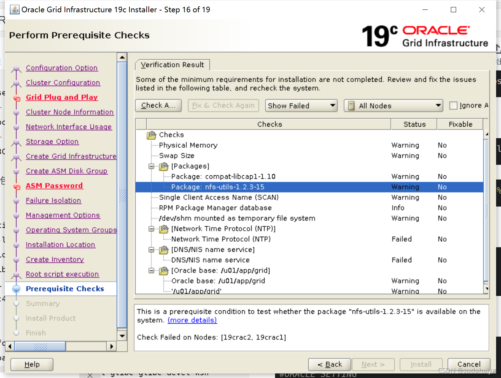Select the Verification Result tab
Screen dimensions: 501x378
pos(172,65)
